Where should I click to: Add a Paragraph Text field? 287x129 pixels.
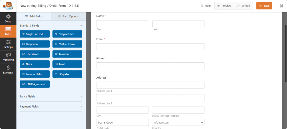tap(67, 34)
